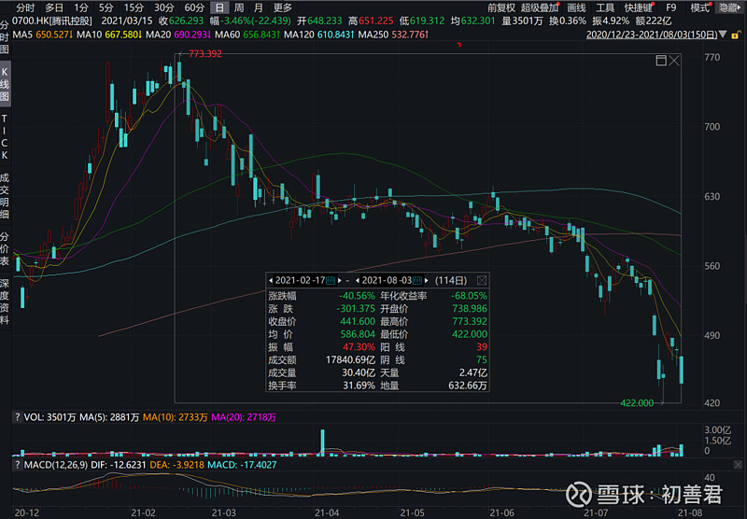This screenshot has height=519, width=747.
Task: Click the 隐藏 hide panel button
Action: coord(729,7)
